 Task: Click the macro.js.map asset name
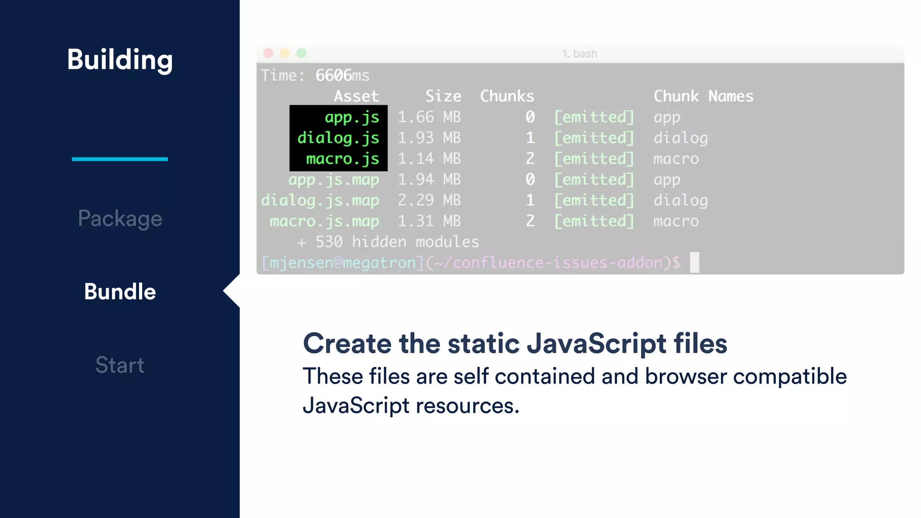(325, 221)
